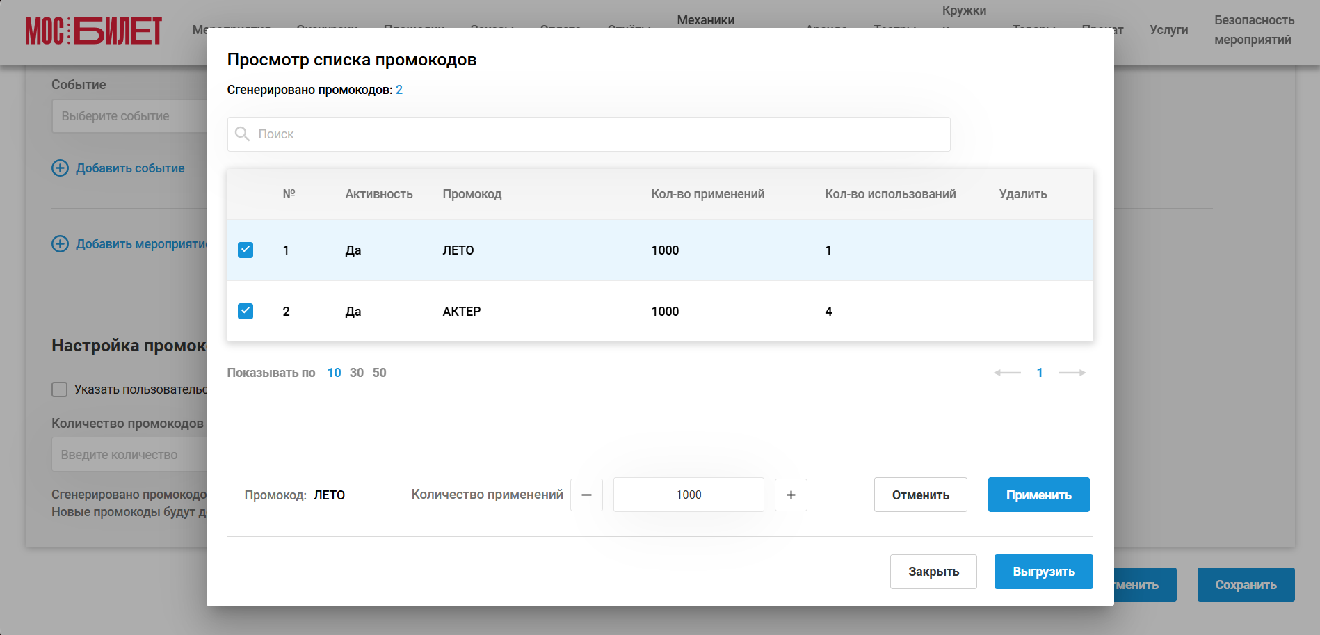Image resolution: width=1320 pixels, height=635 pixels.
Task: Focus the Поиск search field
Action: [x=588, y=134]
